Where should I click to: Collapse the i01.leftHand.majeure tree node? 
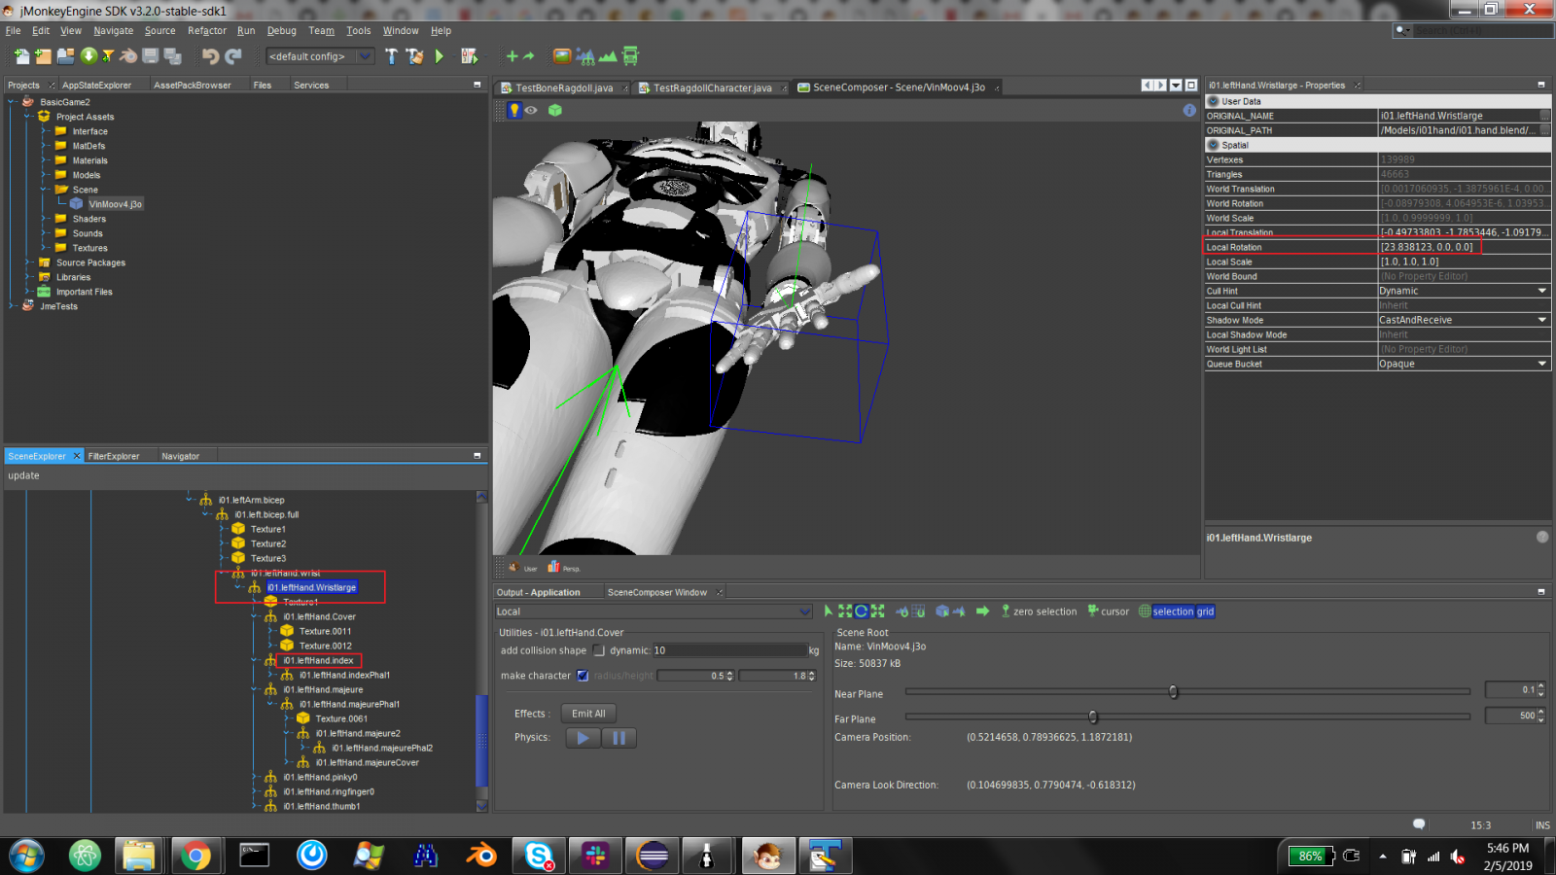pyautogui.click(x=255, y=689)
